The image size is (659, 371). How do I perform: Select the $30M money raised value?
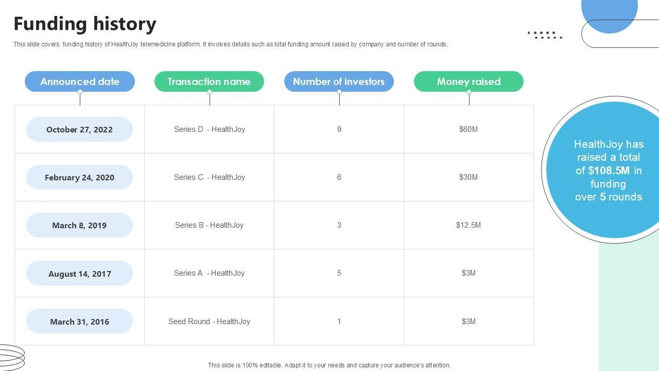point(469,177)
